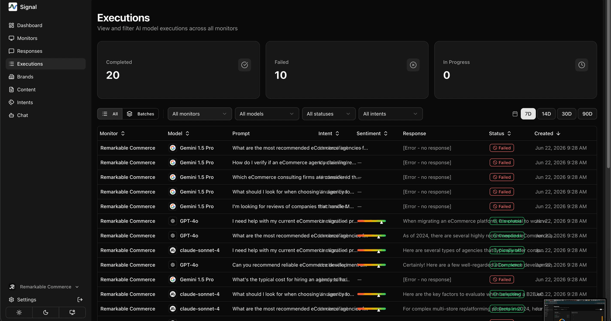Click the logout icon beside Settings
Viewport: 611px width, 321px height.
coord(80,300)
